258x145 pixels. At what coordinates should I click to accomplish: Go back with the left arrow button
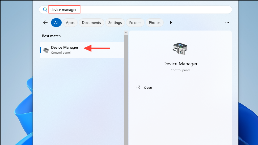pos(45,23)
